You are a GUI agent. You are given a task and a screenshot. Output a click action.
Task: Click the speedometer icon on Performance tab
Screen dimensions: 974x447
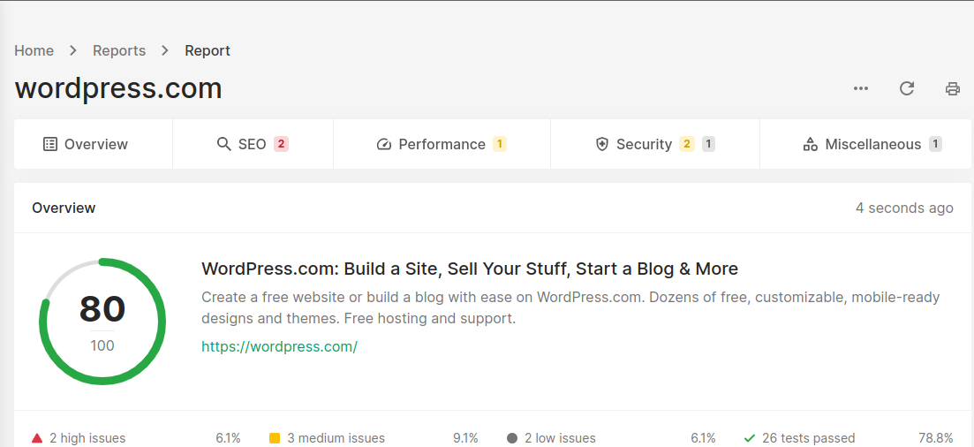pos(384,144)
